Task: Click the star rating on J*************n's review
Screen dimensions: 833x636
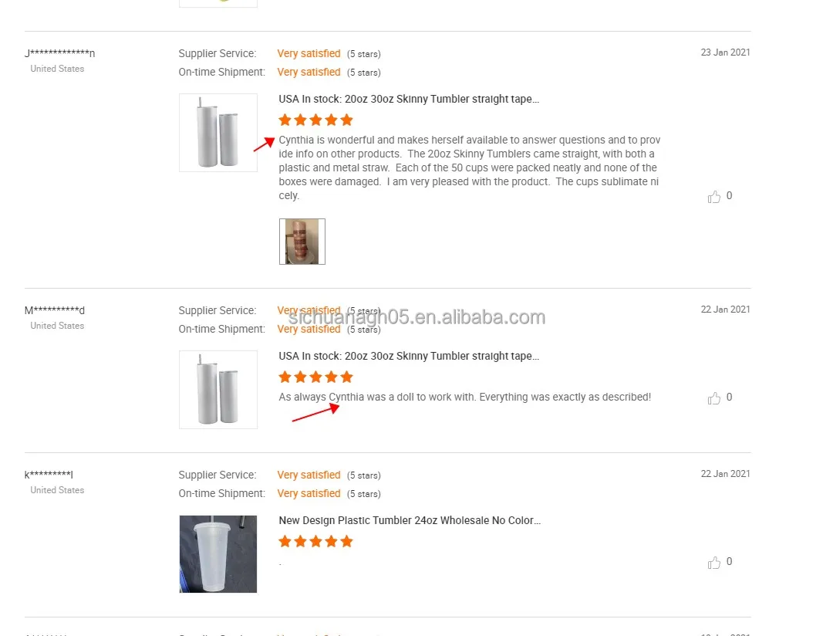Action: (x=315, y=120)
